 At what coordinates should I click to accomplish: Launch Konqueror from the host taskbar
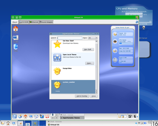point(13,123)
